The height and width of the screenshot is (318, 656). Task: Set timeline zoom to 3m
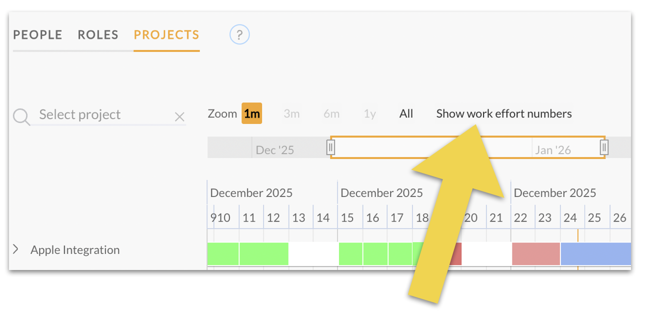(x=291, y=113)
